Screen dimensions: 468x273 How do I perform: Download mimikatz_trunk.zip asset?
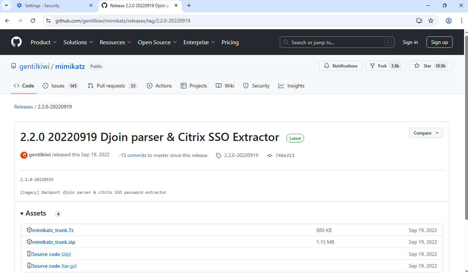click(x=54, y=242)
